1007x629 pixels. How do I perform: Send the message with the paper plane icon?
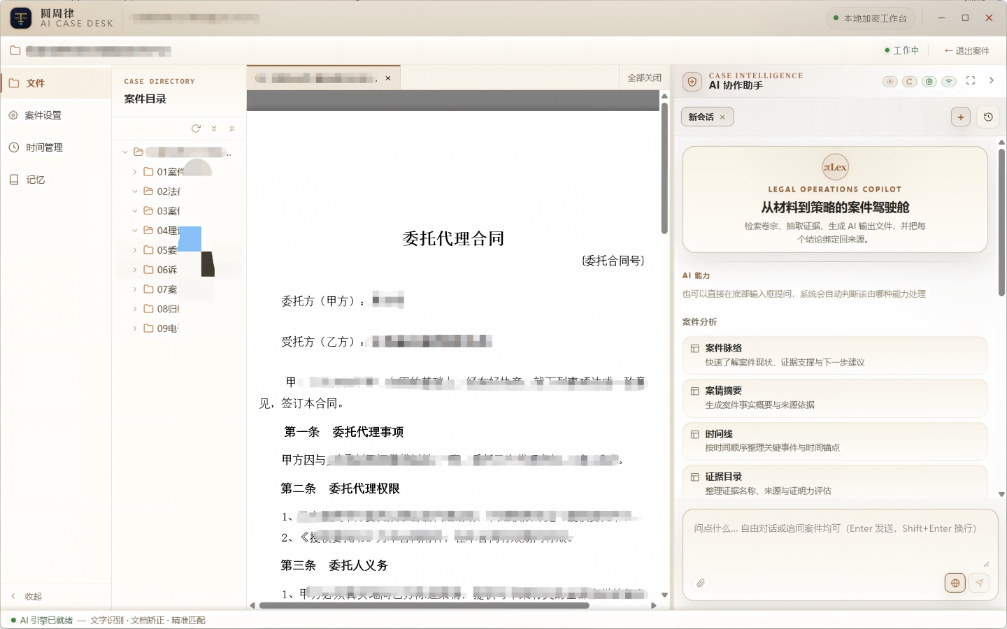click(980, 583)
